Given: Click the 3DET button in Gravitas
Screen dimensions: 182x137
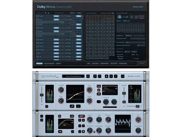Looking at the screenshot, I should click(x=82, y=116).
